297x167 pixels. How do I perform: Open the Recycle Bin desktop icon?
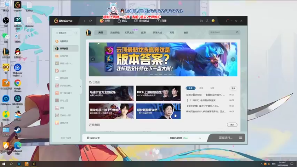(x=17, y=37)
